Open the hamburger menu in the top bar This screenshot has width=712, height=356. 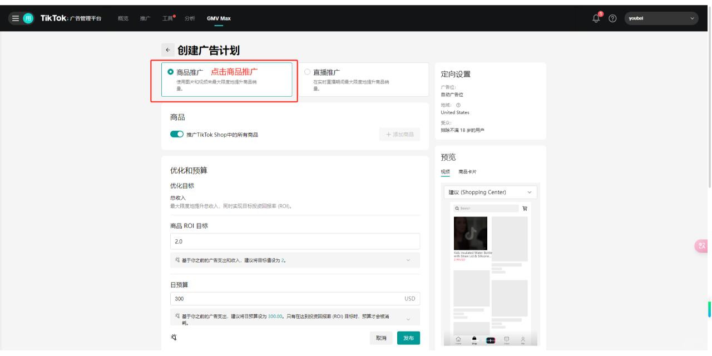click(16, 19)
